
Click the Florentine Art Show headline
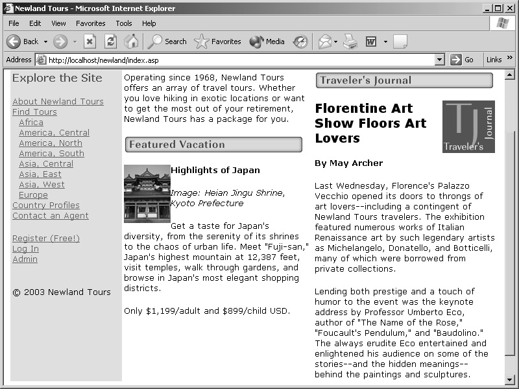[370, 123]
